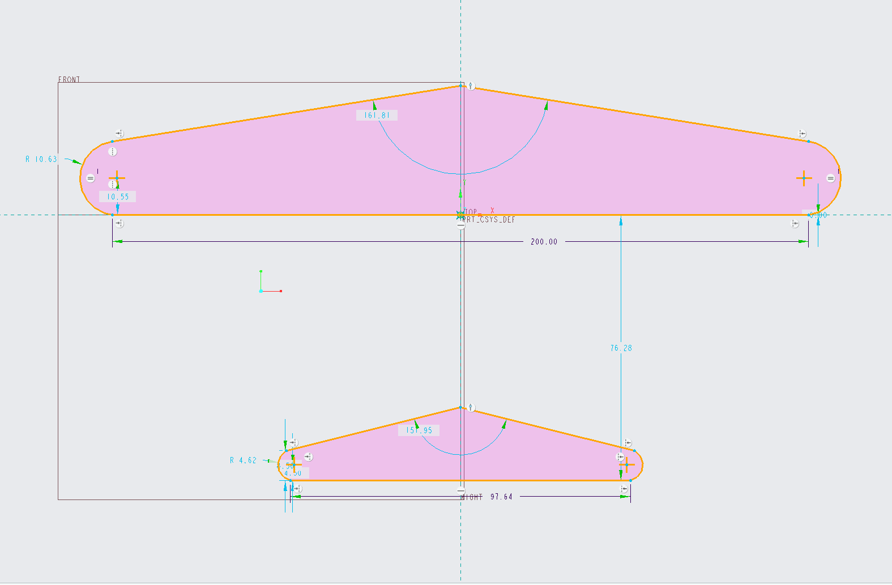
Task: Select the PRT_CSYS_DEF coordinate system label
Action: point(489,220)
